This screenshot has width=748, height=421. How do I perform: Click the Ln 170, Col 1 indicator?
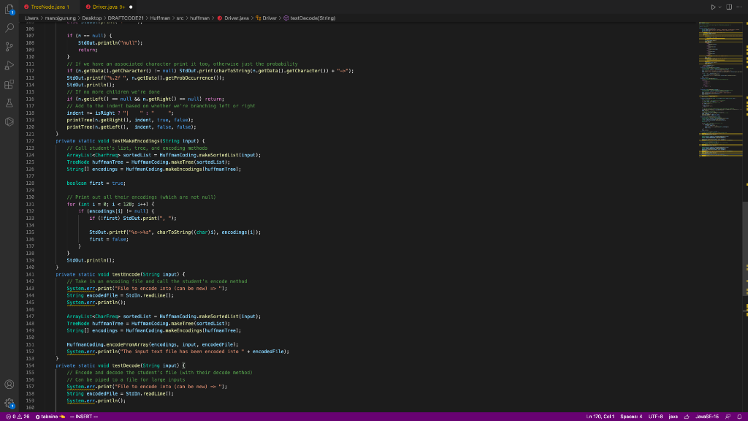click(600, 417)
